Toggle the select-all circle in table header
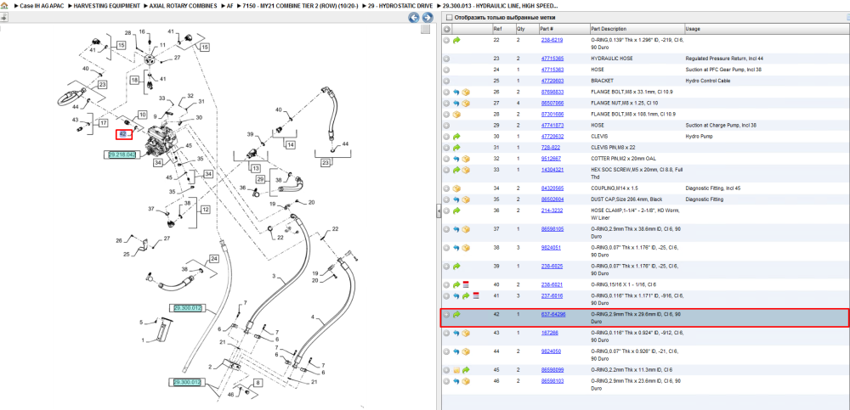850x410 pixels. 447,29
